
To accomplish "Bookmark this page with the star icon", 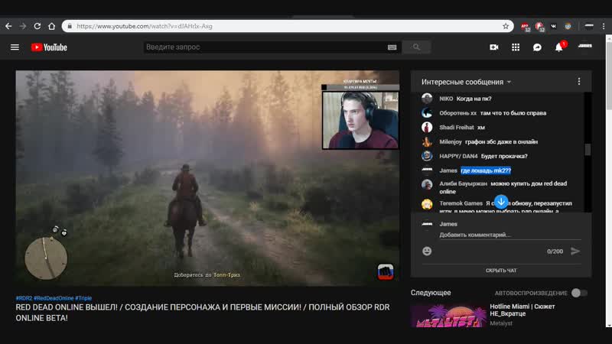I will pyautogui.click(x=506, y=26).
